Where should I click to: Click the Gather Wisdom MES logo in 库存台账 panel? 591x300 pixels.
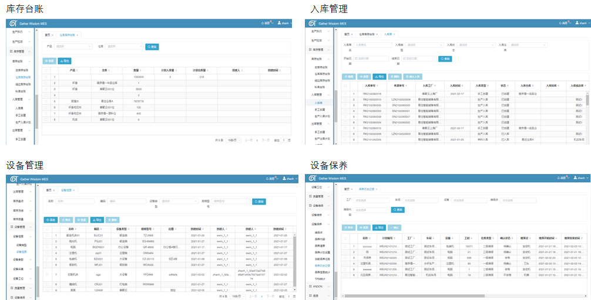click(x=13, y=23)
